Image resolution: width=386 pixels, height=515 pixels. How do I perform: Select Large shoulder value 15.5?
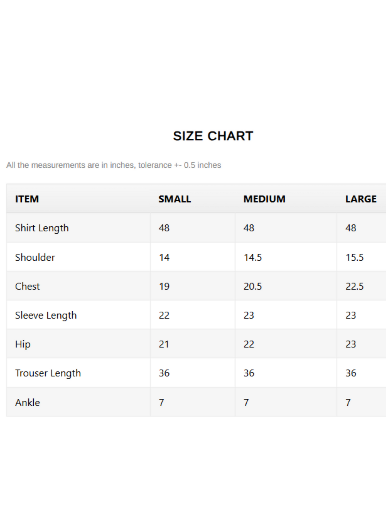click(x=355, y=257)
